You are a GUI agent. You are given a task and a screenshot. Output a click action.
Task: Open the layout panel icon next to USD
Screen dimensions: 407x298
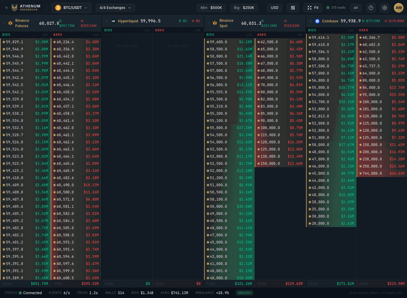(293, 8)
